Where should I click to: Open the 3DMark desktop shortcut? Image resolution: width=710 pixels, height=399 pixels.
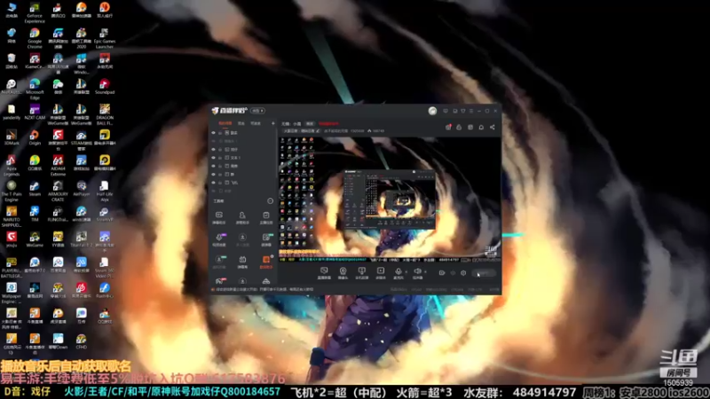coord(12,137)
